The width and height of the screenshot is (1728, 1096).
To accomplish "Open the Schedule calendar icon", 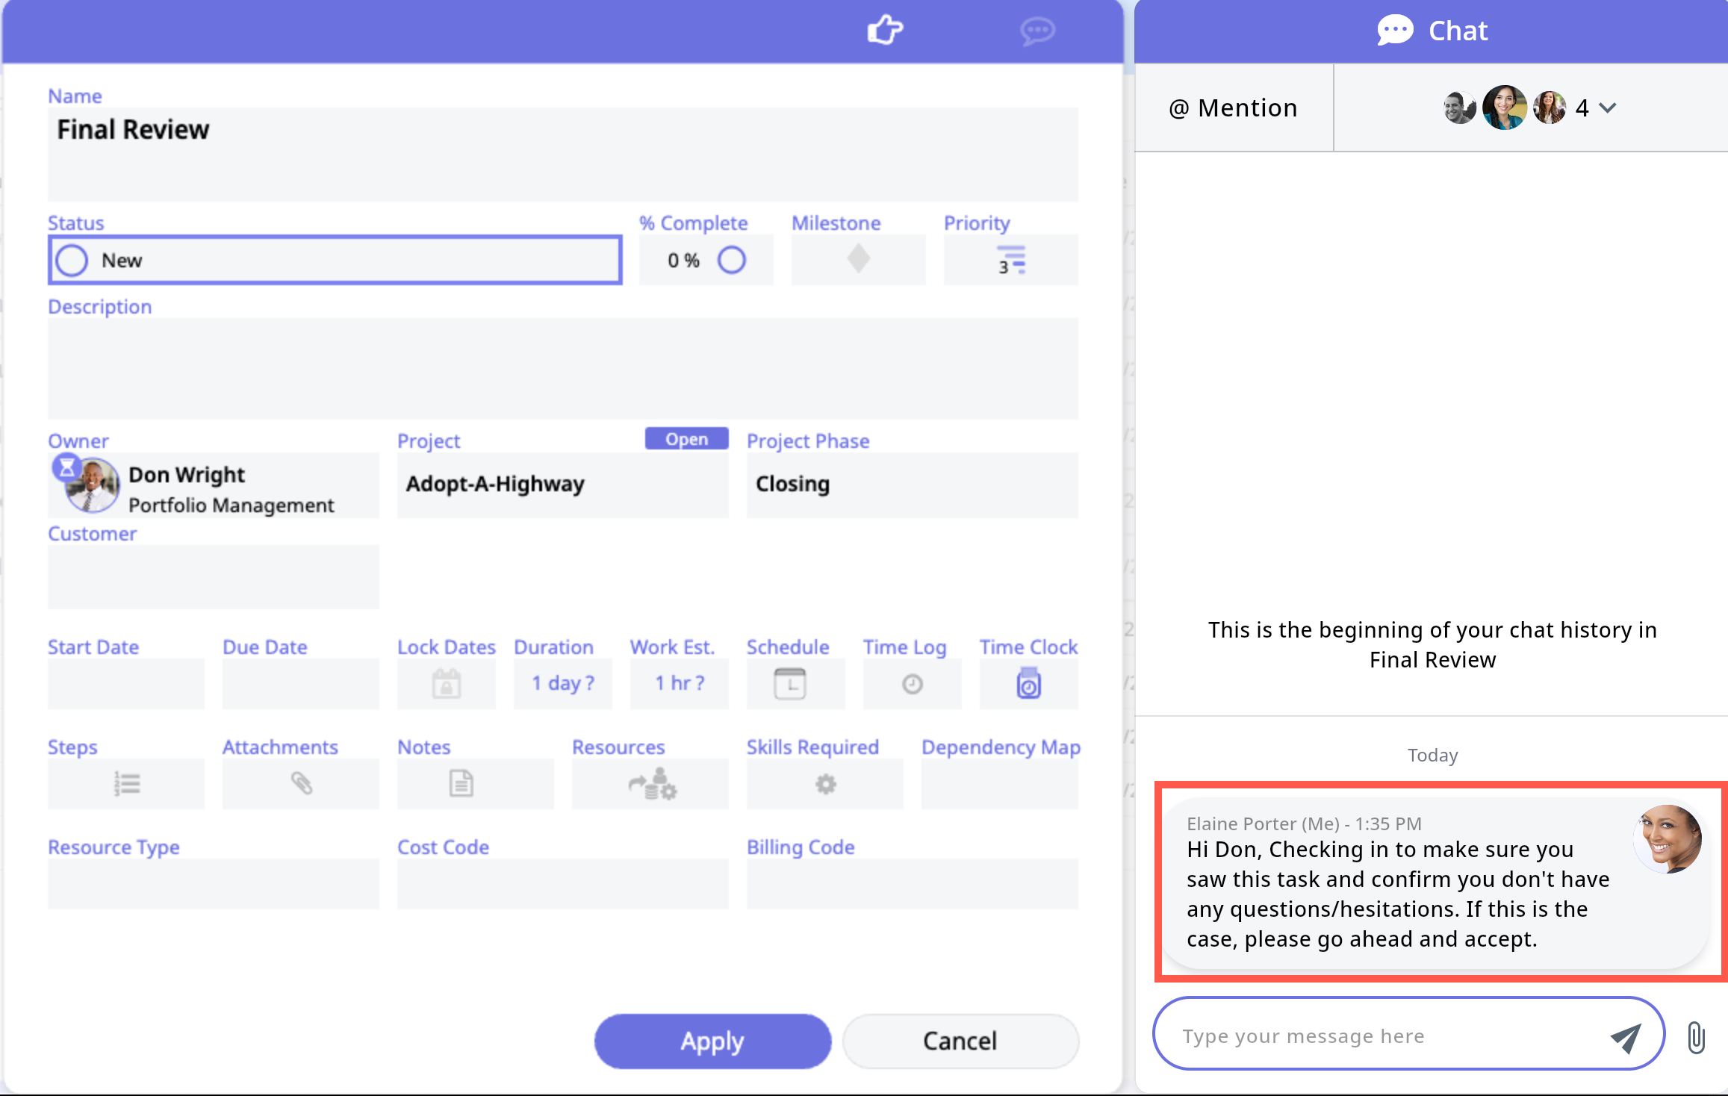I will (x=789, y=683).
